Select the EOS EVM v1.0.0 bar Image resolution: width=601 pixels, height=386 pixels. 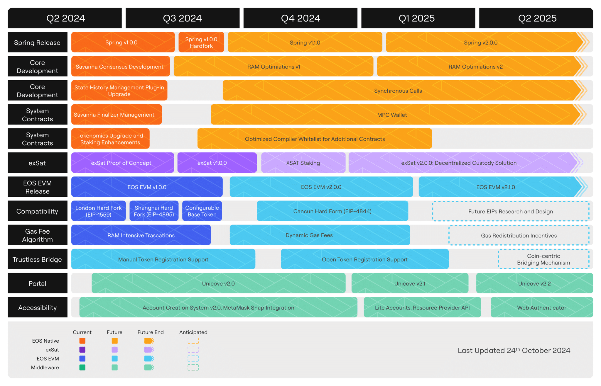point(147,187)
